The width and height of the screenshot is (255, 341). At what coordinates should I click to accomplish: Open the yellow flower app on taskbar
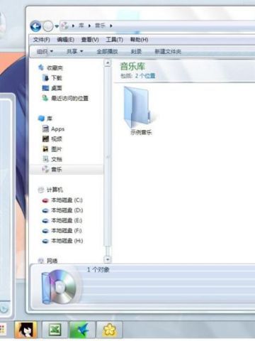click(110, 330)
